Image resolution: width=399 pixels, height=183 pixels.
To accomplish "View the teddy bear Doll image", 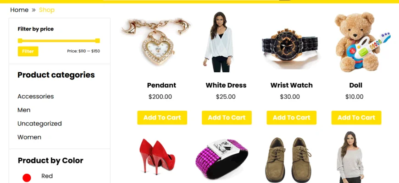I will pos(362,42).
